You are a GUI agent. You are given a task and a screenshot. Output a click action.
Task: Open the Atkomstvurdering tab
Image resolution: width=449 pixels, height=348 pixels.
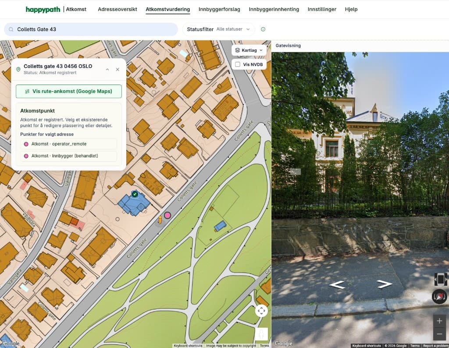[x=168, y=10]
